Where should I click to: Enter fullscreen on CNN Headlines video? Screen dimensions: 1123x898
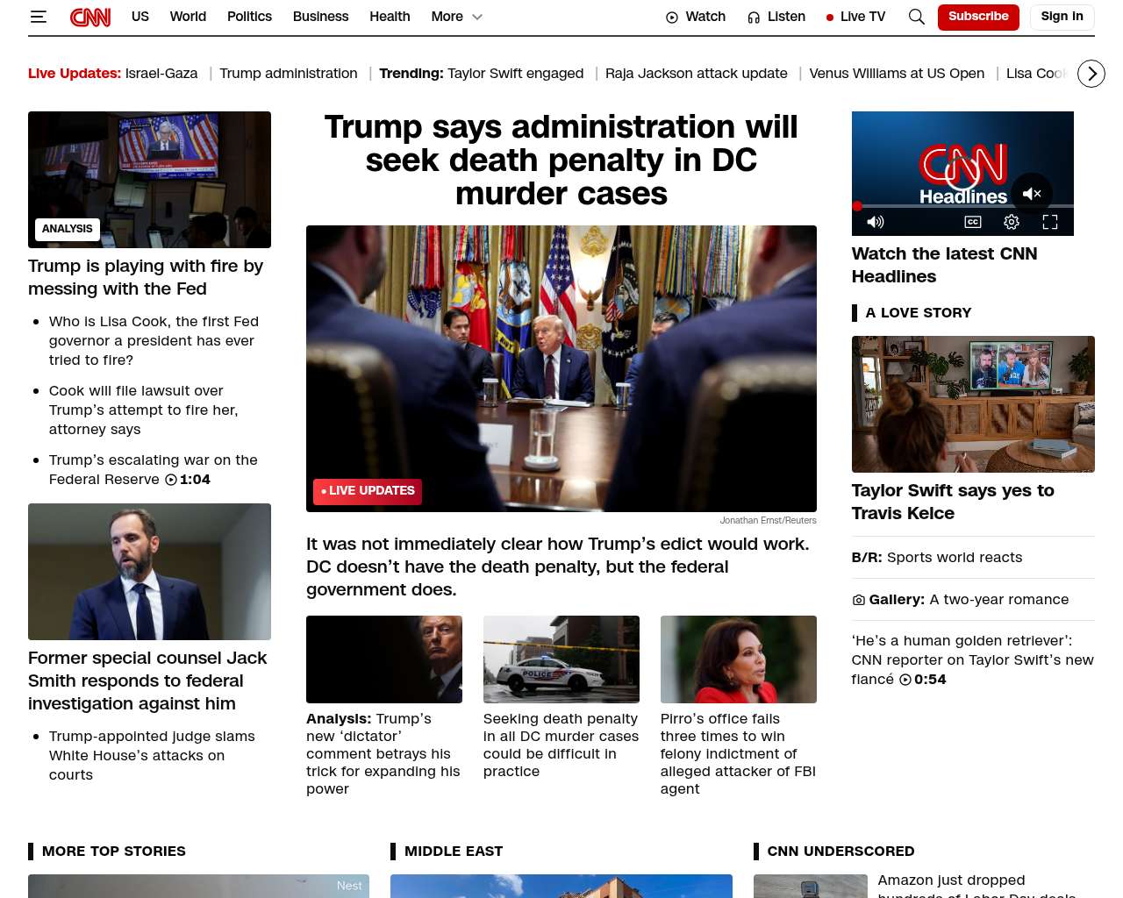click(1050, 222)
